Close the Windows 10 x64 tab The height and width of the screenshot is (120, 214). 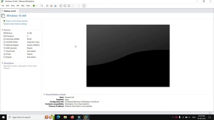tap(18, 11)
